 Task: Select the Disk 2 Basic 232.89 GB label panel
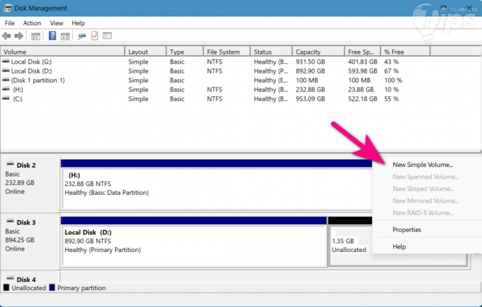pos(30,184)
